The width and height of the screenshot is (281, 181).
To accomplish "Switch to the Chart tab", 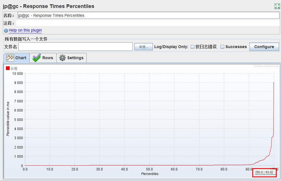I will point(16,58).
